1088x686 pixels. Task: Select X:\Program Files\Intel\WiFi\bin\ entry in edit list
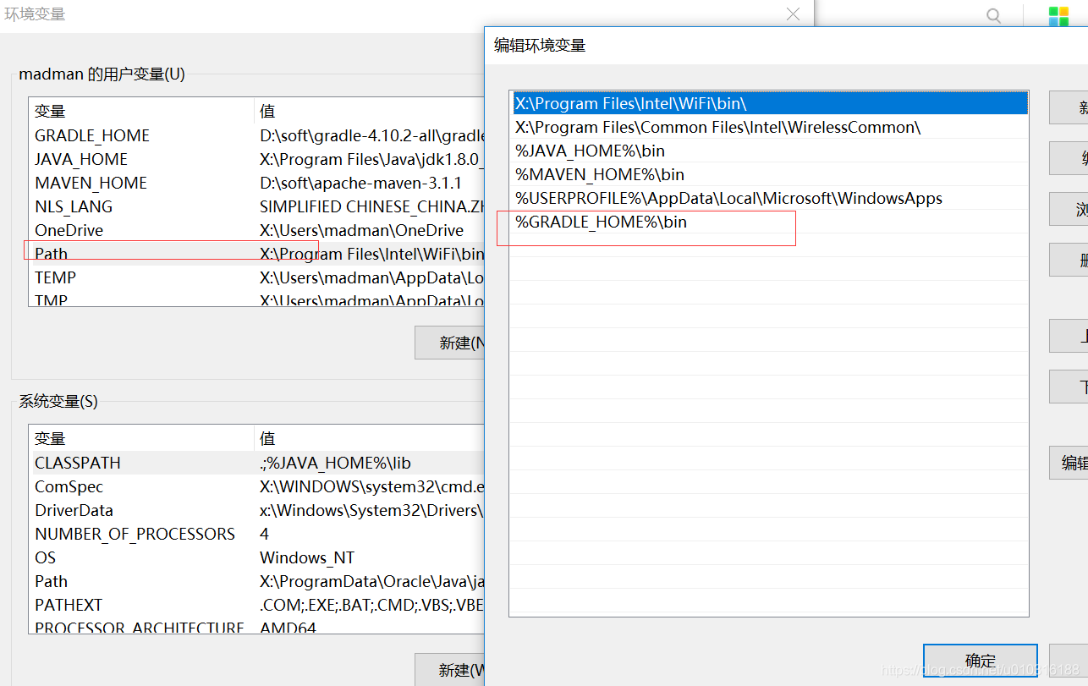pyautogui.click(x=770, y=103)
